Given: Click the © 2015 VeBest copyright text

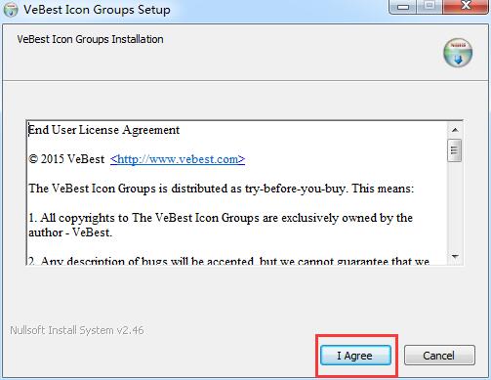Looking at the screenshot, I should coord(66,159).
